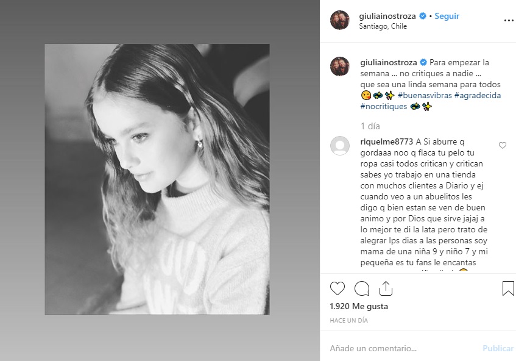
Task: Open the caption profile avatar
Action: click(x=339, y=66)
